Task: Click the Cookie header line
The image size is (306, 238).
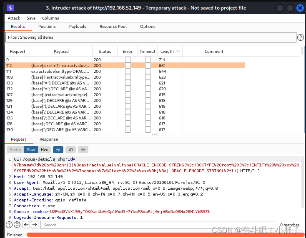Action: coord(112,211)
